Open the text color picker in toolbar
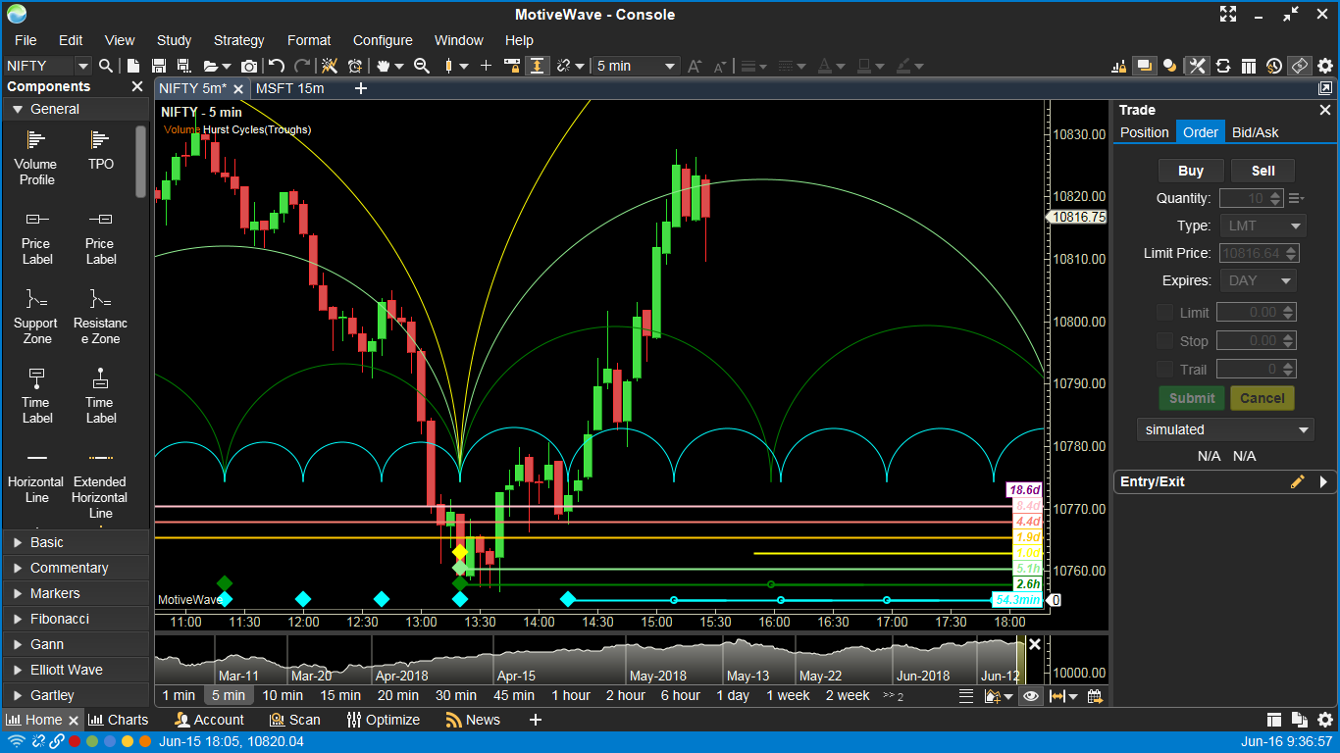 830,66
